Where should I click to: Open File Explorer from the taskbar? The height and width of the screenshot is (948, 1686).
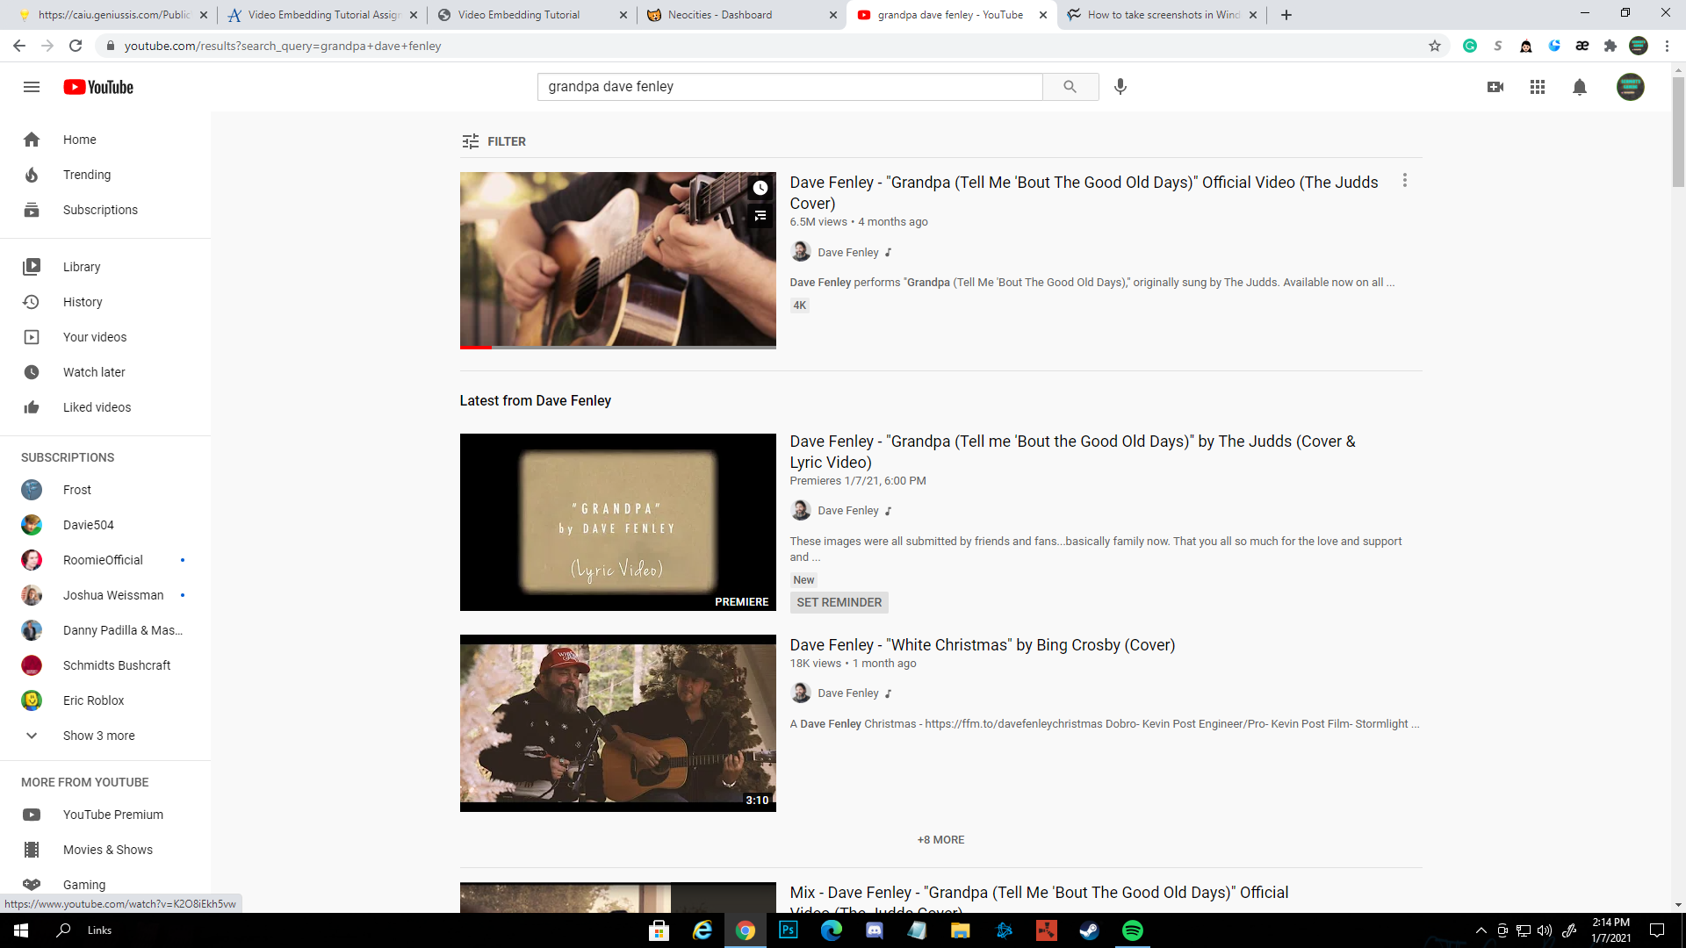[x=961, y=930]
